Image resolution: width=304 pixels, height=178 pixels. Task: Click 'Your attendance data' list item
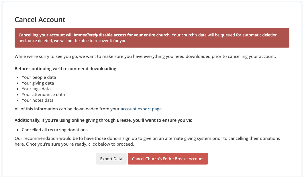(x=43, y=94)
